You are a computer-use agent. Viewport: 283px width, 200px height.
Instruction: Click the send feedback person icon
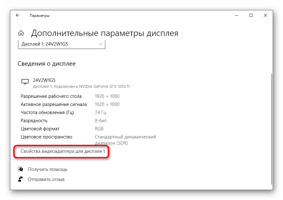(x=21, y=179)
